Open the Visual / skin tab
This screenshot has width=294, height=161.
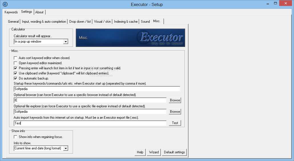click(x=102, y=22)
